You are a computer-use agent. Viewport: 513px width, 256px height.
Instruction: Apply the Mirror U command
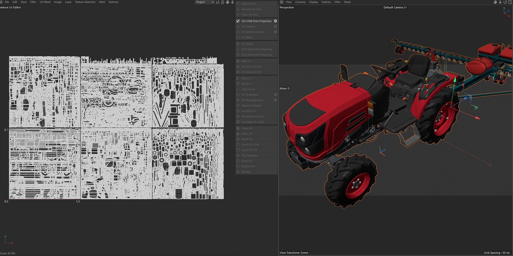click(256, 78)
